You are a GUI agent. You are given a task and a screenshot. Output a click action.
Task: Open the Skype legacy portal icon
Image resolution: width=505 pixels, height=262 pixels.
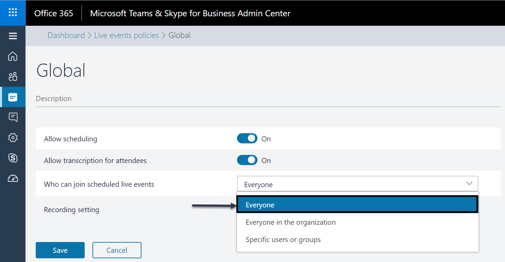point(13,158)
